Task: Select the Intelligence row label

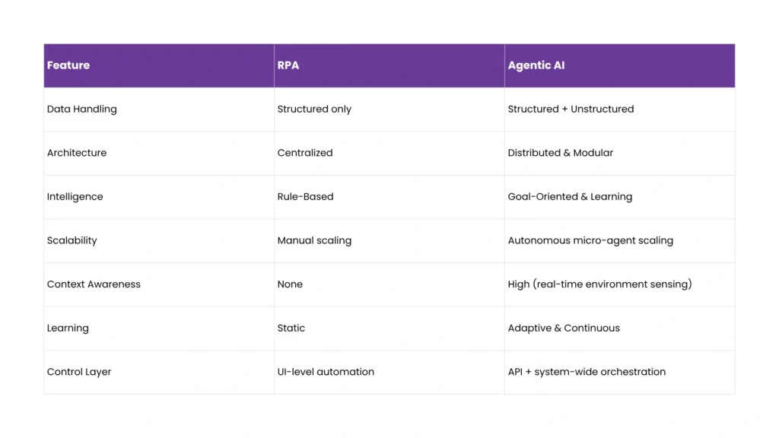Action: tap(75, 197)
